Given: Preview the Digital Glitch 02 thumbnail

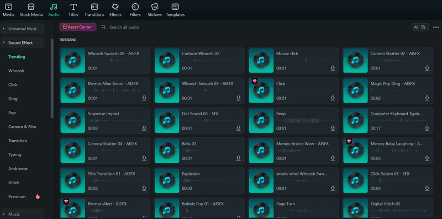Looking at the screenshot, I should [x=355, y=209].
